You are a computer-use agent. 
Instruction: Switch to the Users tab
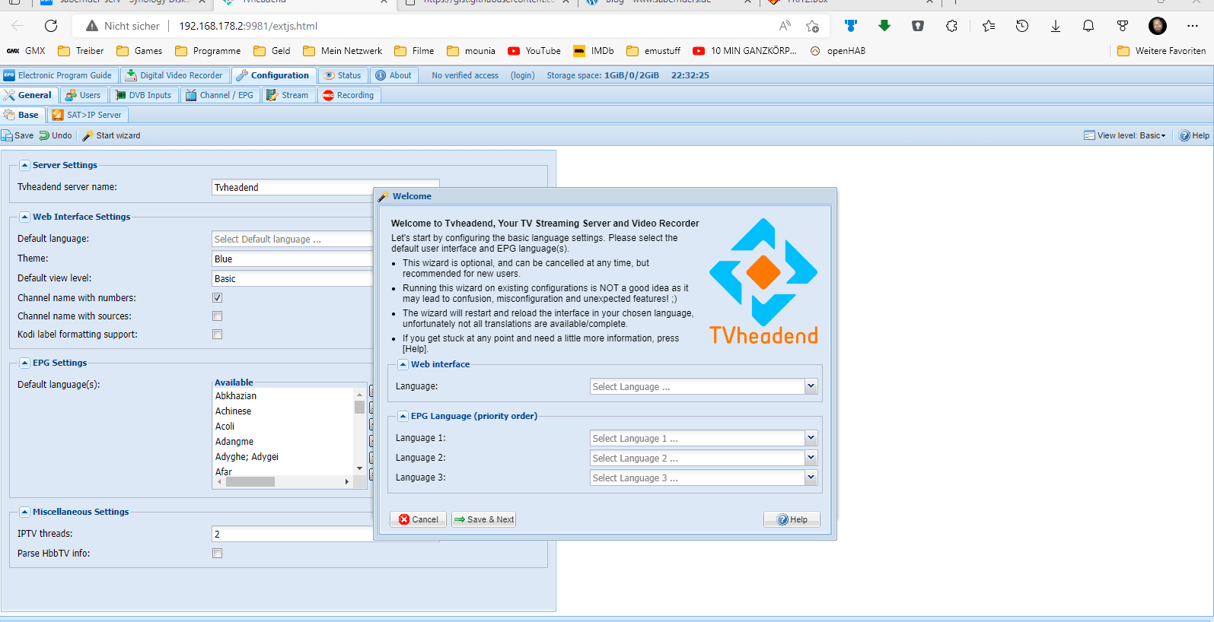coord(83,95)
